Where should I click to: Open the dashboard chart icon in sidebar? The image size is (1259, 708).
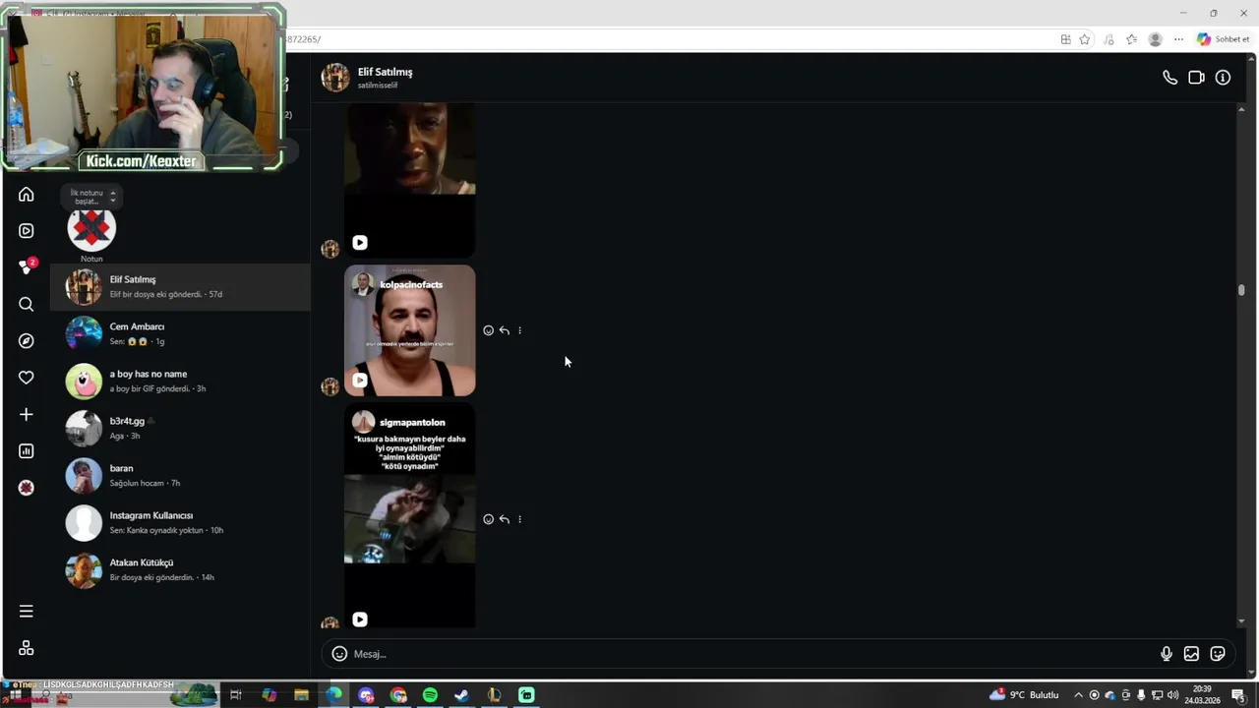27,451
